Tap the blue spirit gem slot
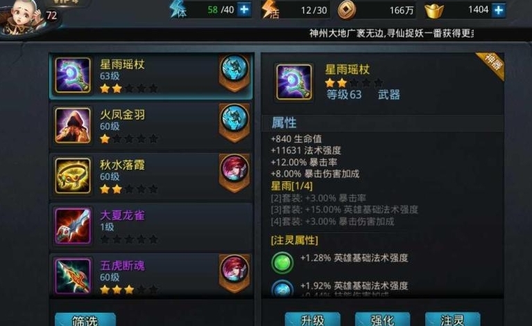 [x=282, y=289]
